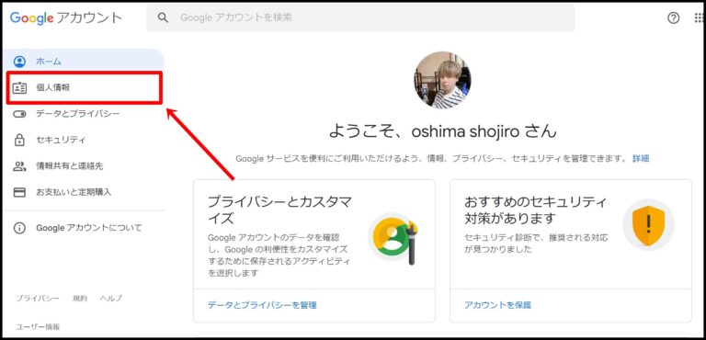The image size is (706, 340).
Task: Open 個人情報 in the sidebar
Action: 84,88
